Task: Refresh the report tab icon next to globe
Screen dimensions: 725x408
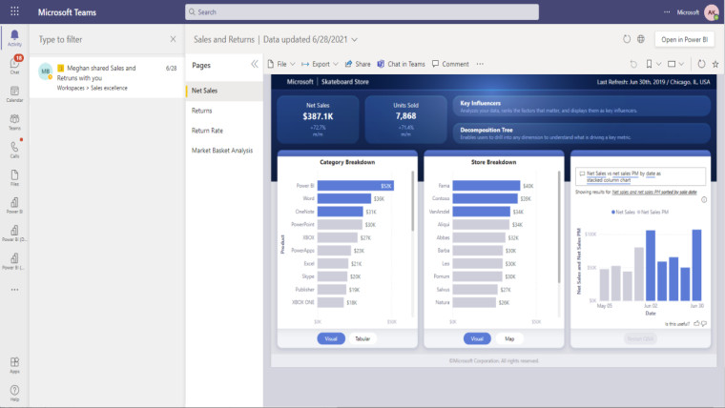Action: click(x=627, y=39)
